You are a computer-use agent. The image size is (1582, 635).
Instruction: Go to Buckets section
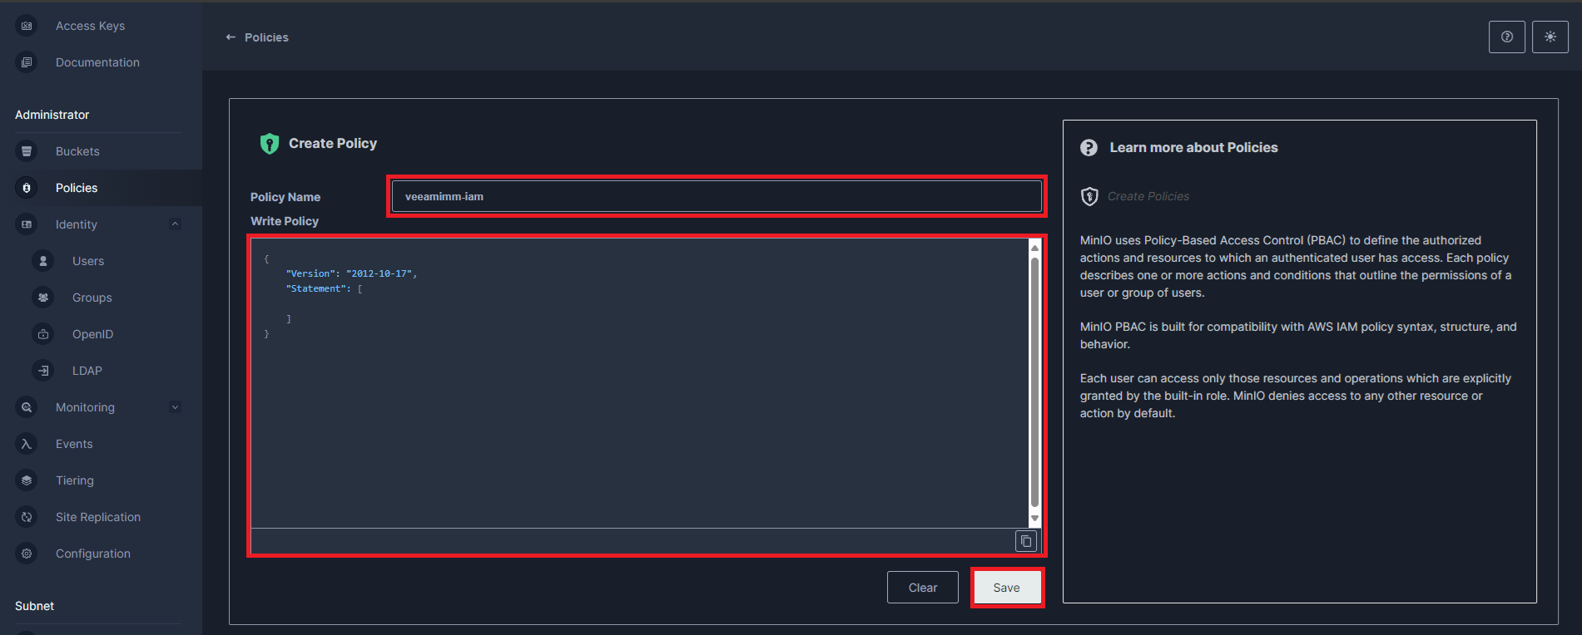point(77,151)
